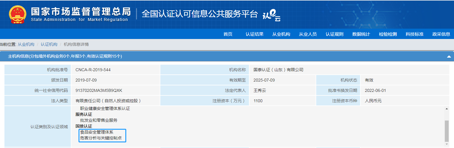Image resolution: width=454 pixels, height=148 pixels.
Task: Go to 从业机构 in the breadcrumb
Action: [x=26, y=44]
